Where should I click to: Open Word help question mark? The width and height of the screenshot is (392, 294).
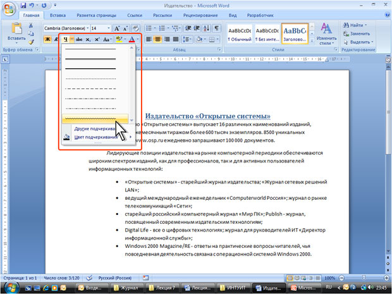pos(387,15)
